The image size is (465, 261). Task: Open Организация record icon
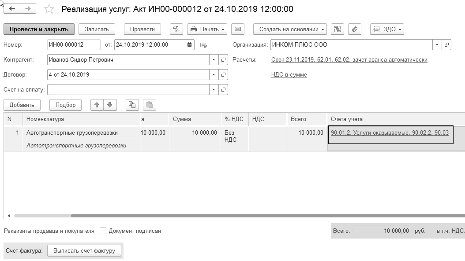click(x=446, y=45)
